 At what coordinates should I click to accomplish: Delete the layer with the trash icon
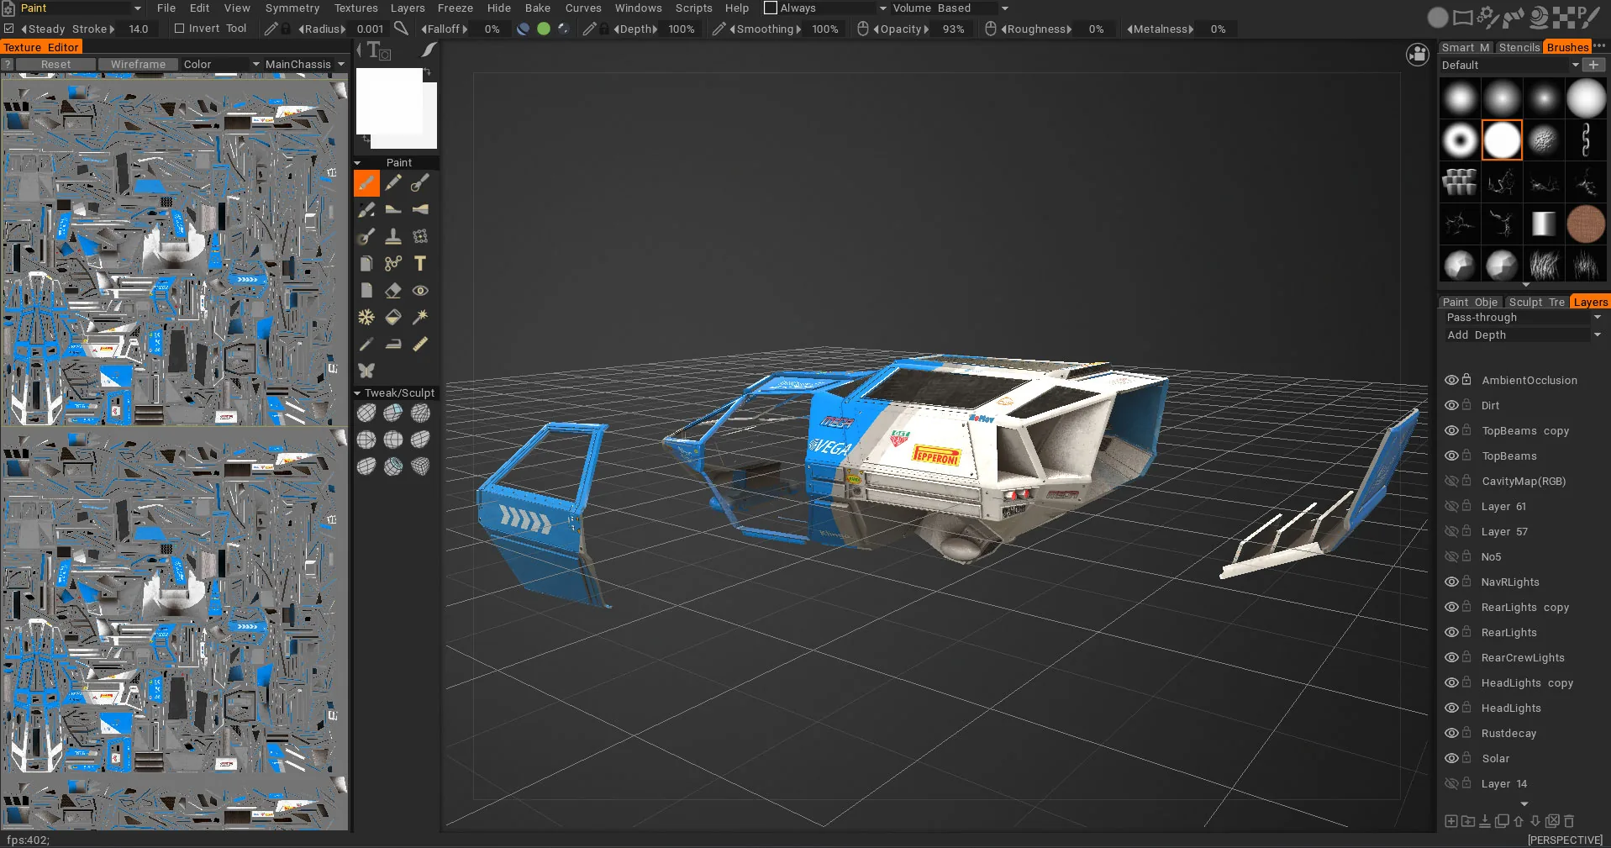(1569, 821)
